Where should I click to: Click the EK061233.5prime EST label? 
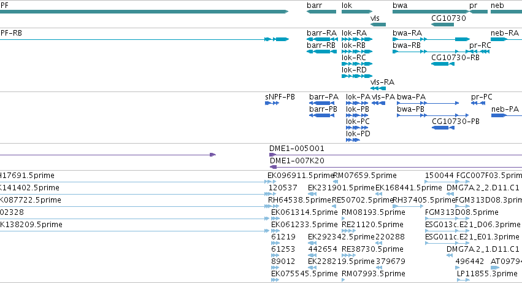tap(304, 225)
